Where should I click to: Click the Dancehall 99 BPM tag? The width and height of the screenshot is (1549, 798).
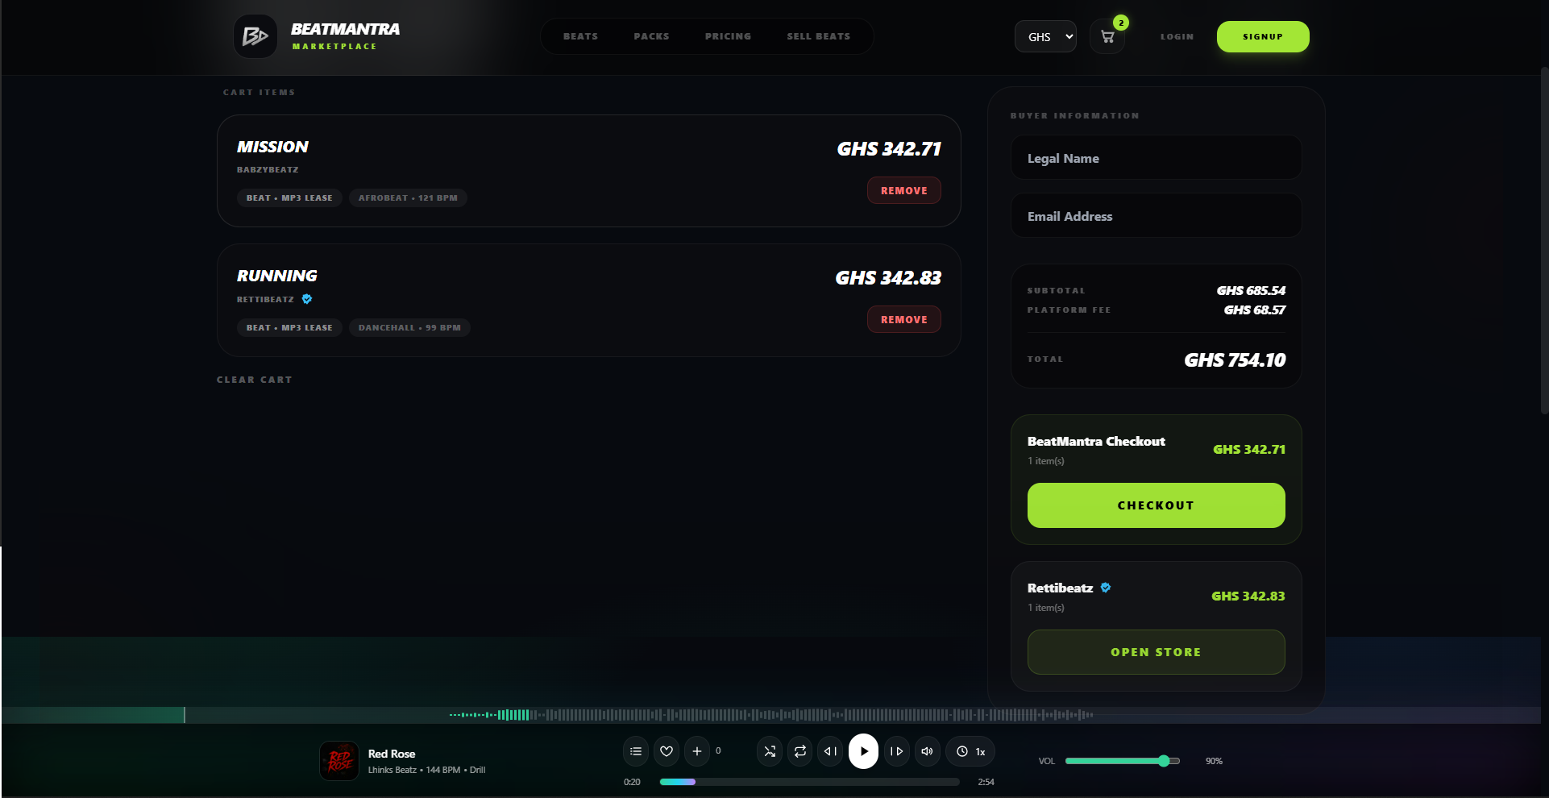[409, 327]
